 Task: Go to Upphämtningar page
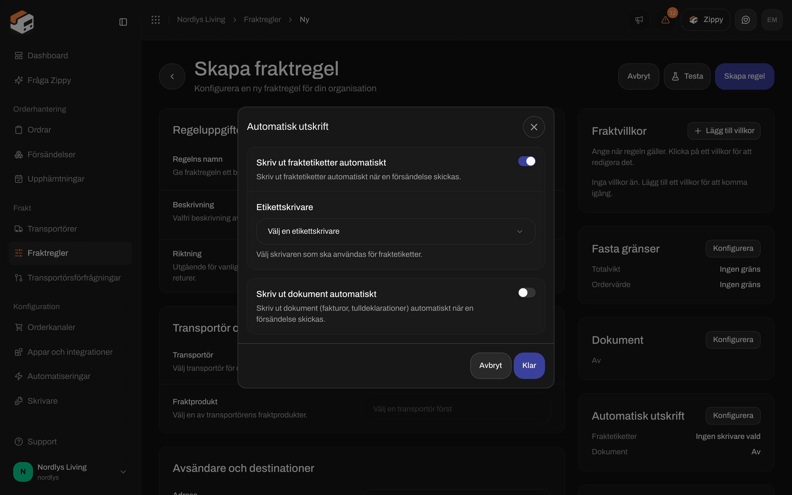click(x=70, y=179)
